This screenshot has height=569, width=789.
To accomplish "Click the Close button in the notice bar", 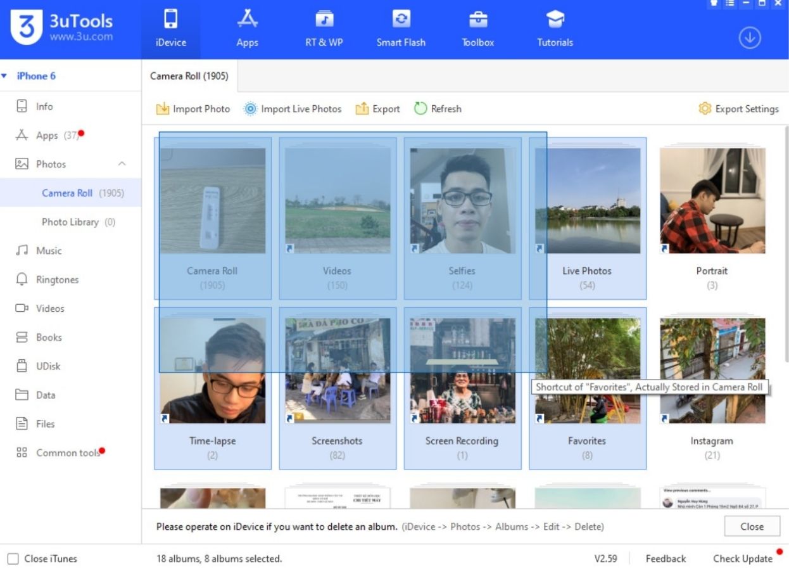I will click(x=752, y=527).
